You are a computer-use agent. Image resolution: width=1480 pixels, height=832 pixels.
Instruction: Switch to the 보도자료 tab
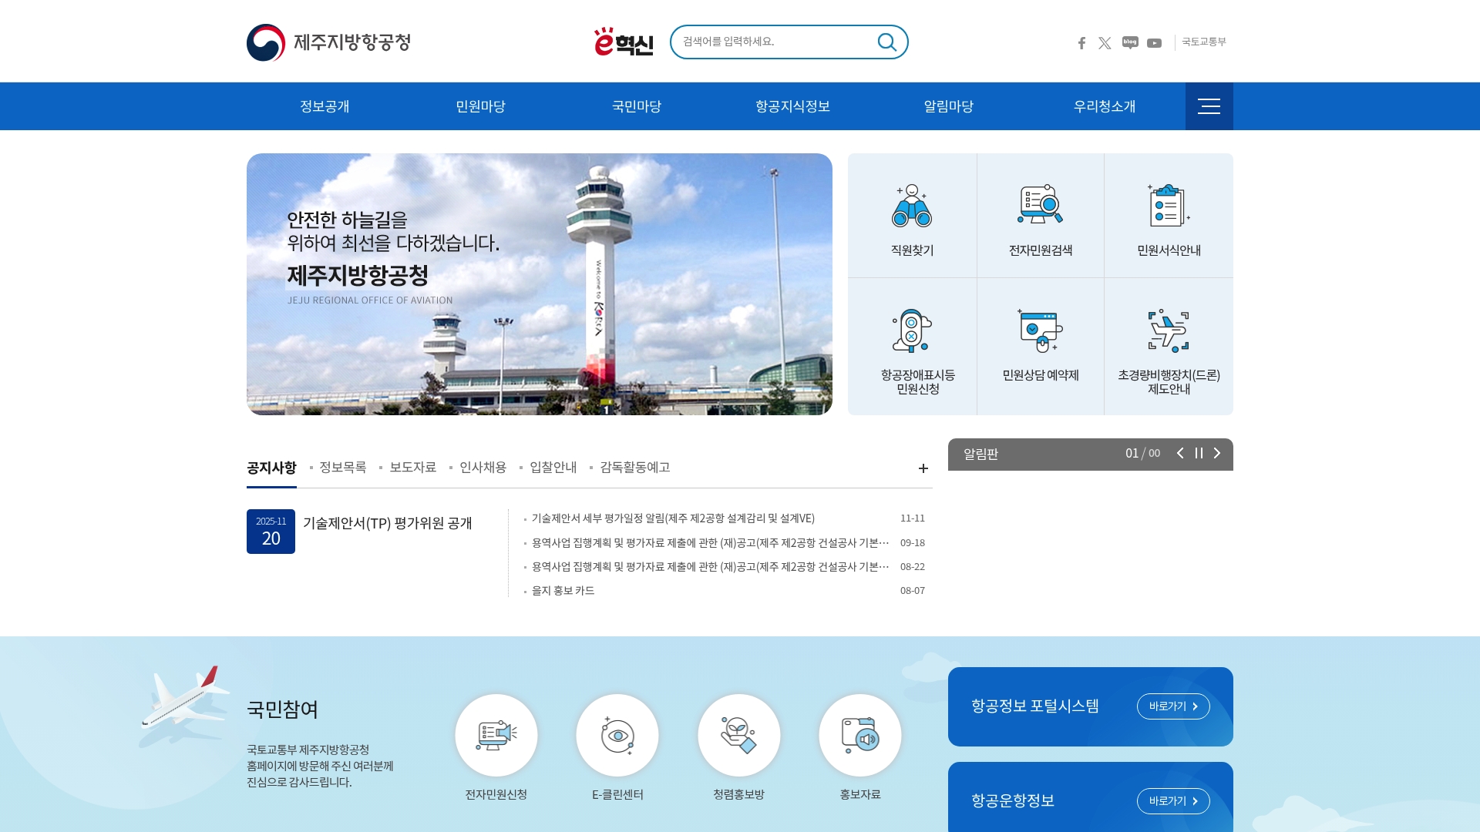[413, 468]
